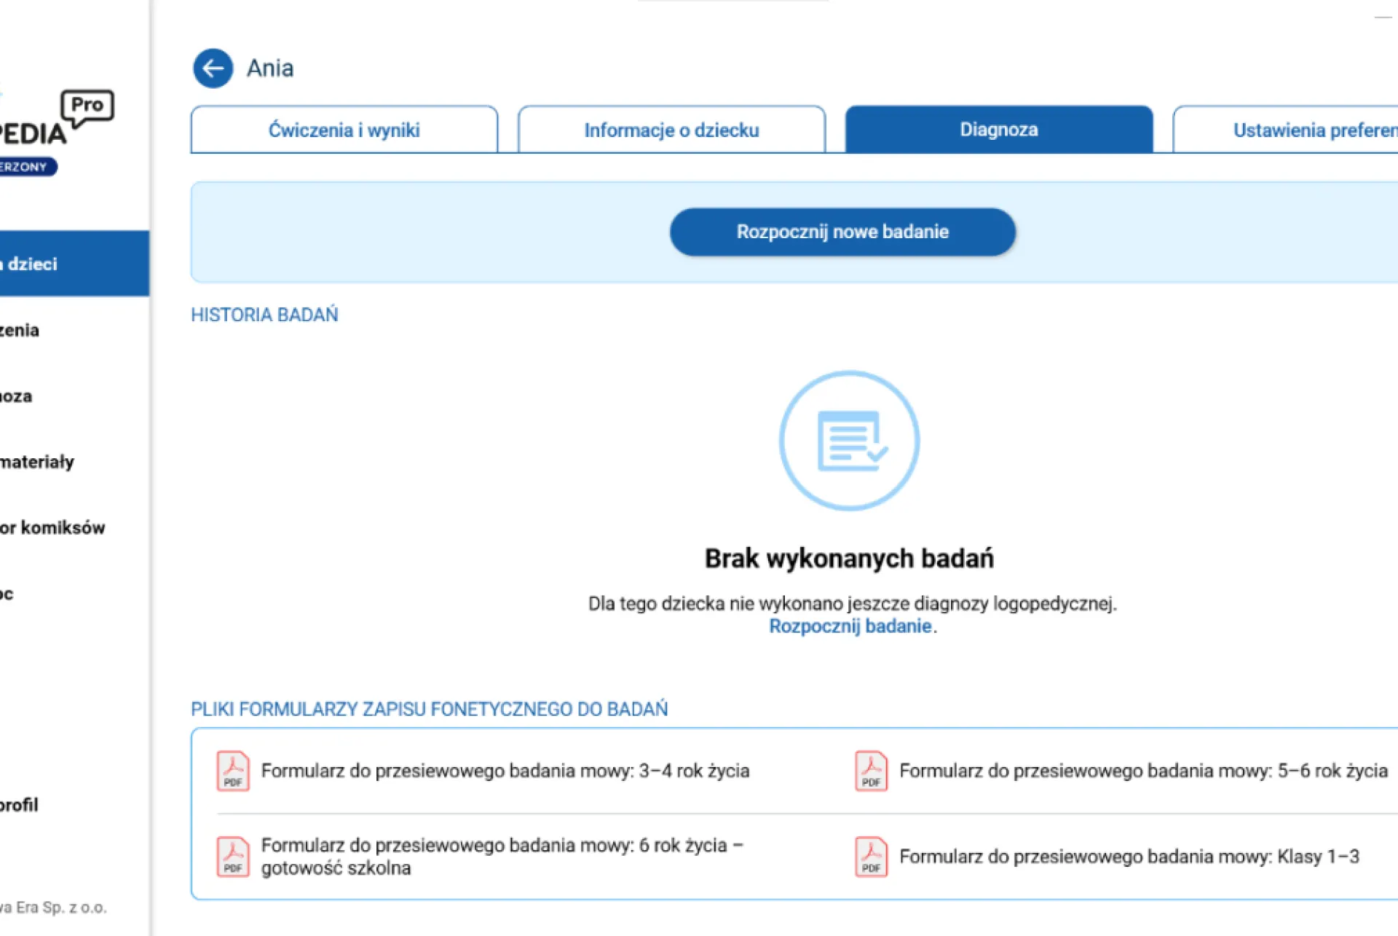Open materiały section in sidebar
The image size is (1398, 936).
pos(36,462)
